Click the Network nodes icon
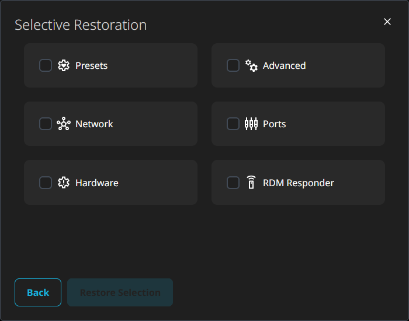409x321 pixels. pos(64,124)
